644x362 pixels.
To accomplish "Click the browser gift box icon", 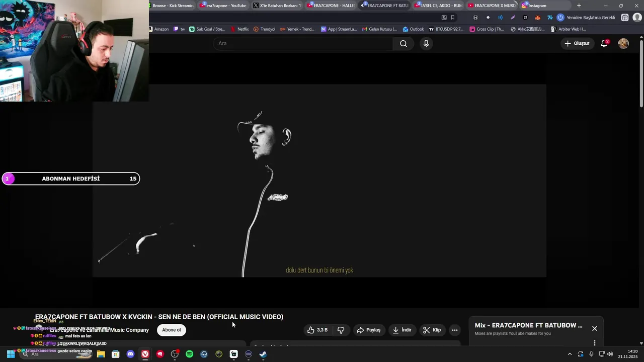I will click(x=625, y=18).
